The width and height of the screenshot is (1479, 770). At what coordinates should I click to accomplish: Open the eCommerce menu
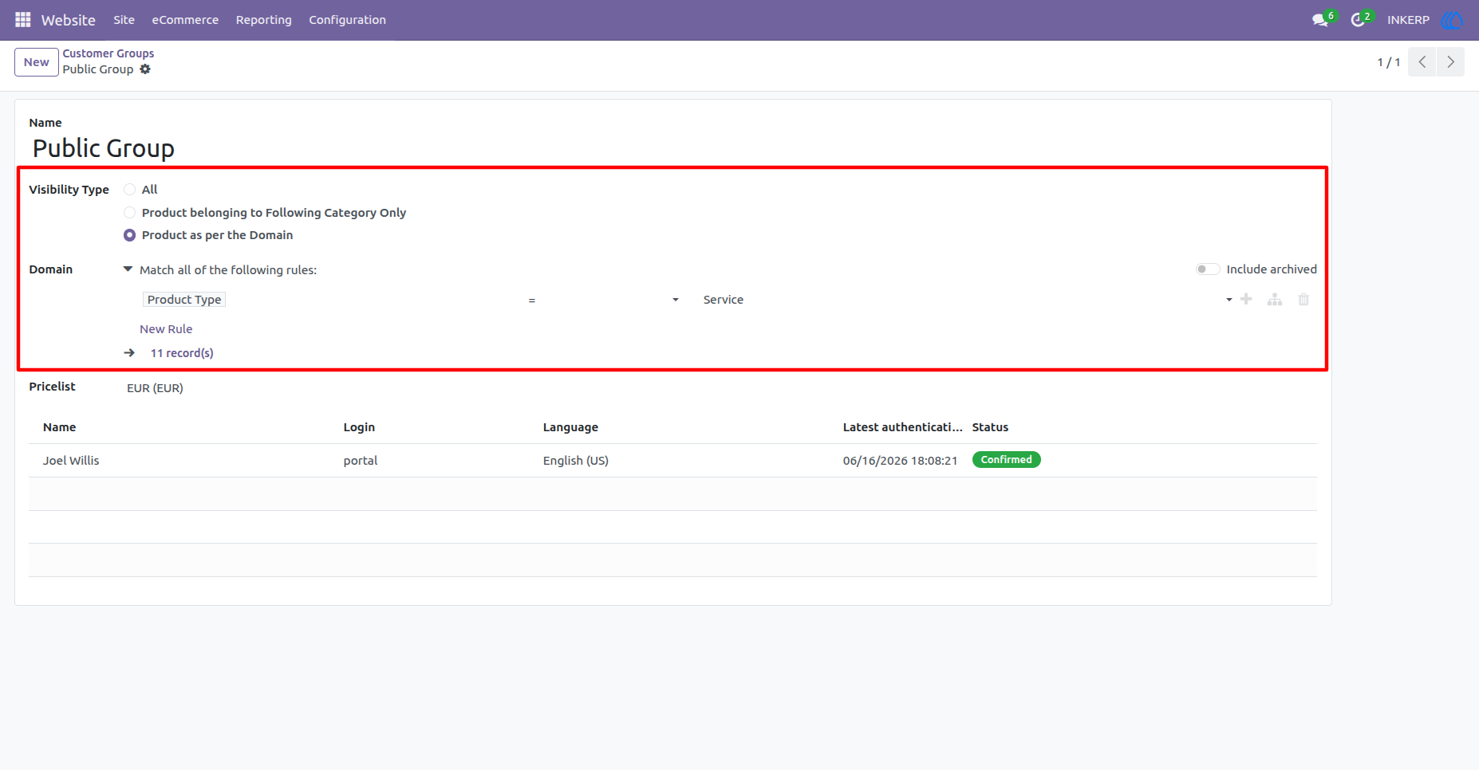[x=185, y=20]
